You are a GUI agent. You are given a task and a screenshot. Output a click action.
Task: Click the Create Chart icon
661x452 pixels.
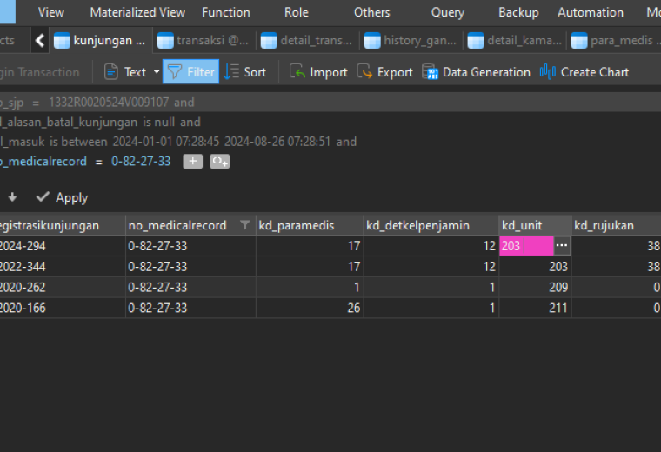point(548,71)
